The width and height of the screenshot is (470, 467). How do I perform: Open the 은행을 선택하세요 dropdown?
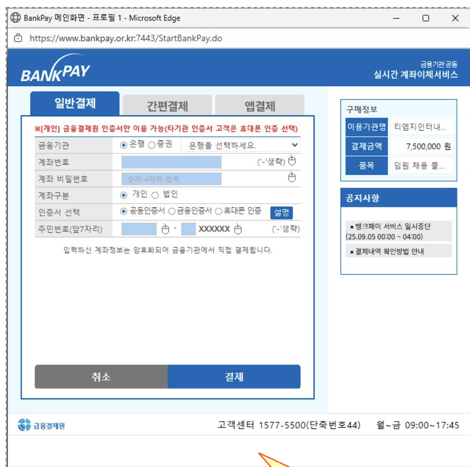tap(241, 145)
